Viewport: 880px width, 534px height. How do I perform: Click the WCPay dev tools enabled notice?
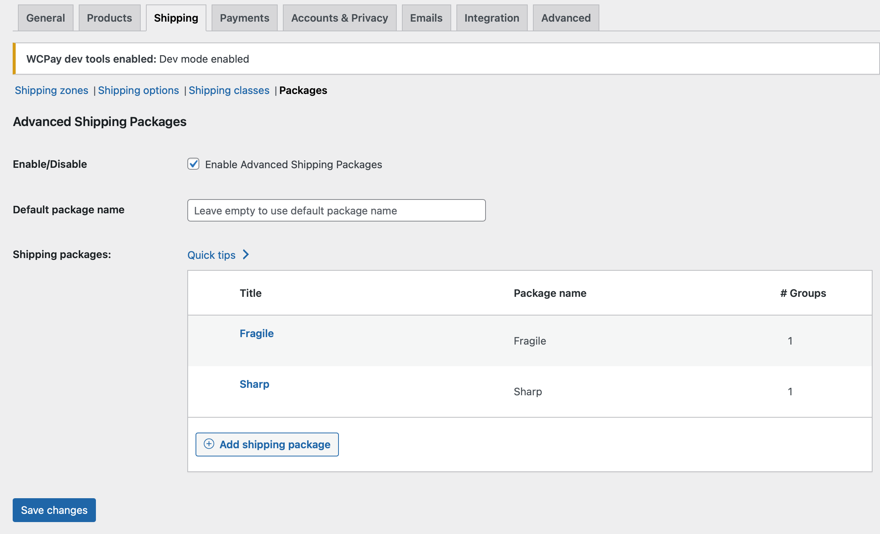[446, 59]
